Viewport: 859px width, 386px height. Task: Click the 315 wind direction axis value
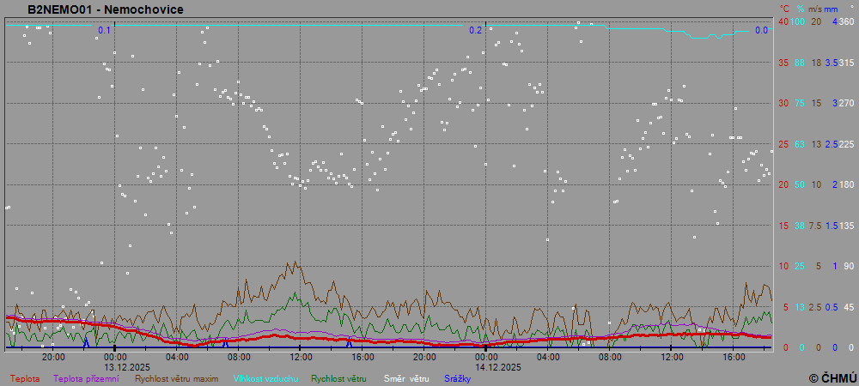[x=847, y=63]
